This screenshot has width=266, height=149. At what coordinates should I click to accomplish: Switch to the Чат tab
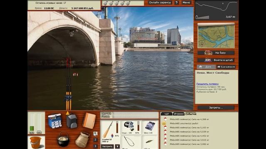167,114
